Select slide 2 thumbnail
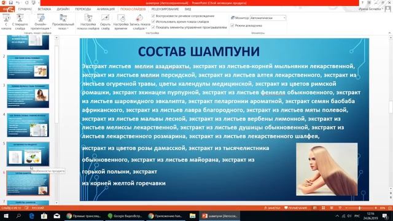 point(28,67)
